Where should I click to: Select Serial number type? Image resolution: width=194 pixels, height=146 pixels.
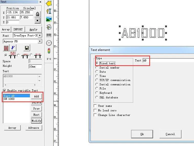[x=97, y=68]
